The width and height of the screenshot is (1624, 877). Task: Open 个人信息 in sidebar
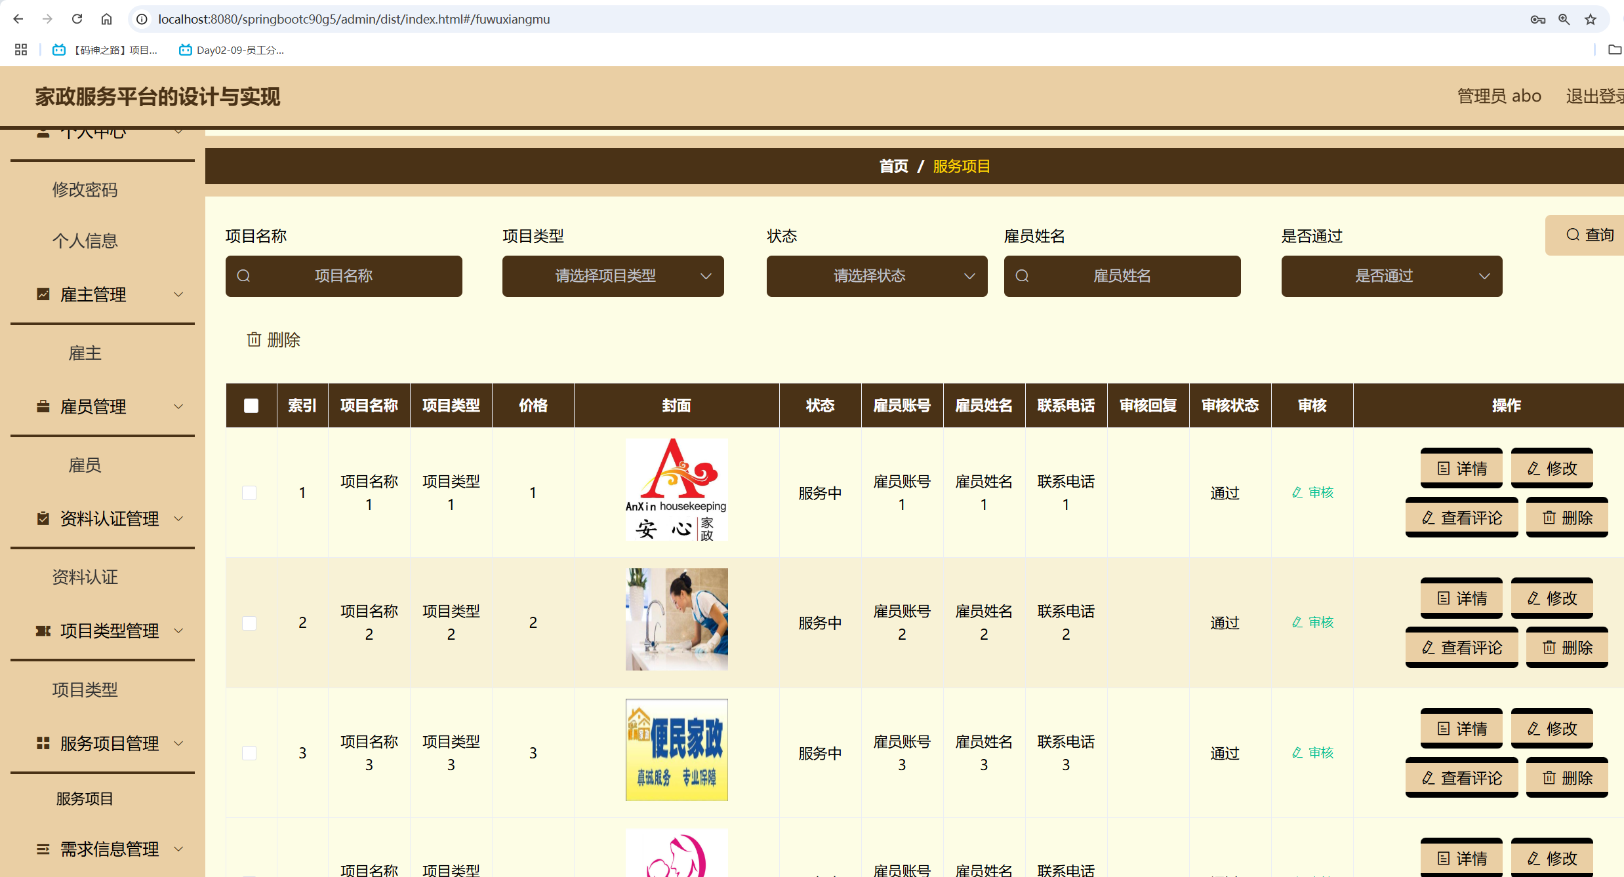point(85,241)
